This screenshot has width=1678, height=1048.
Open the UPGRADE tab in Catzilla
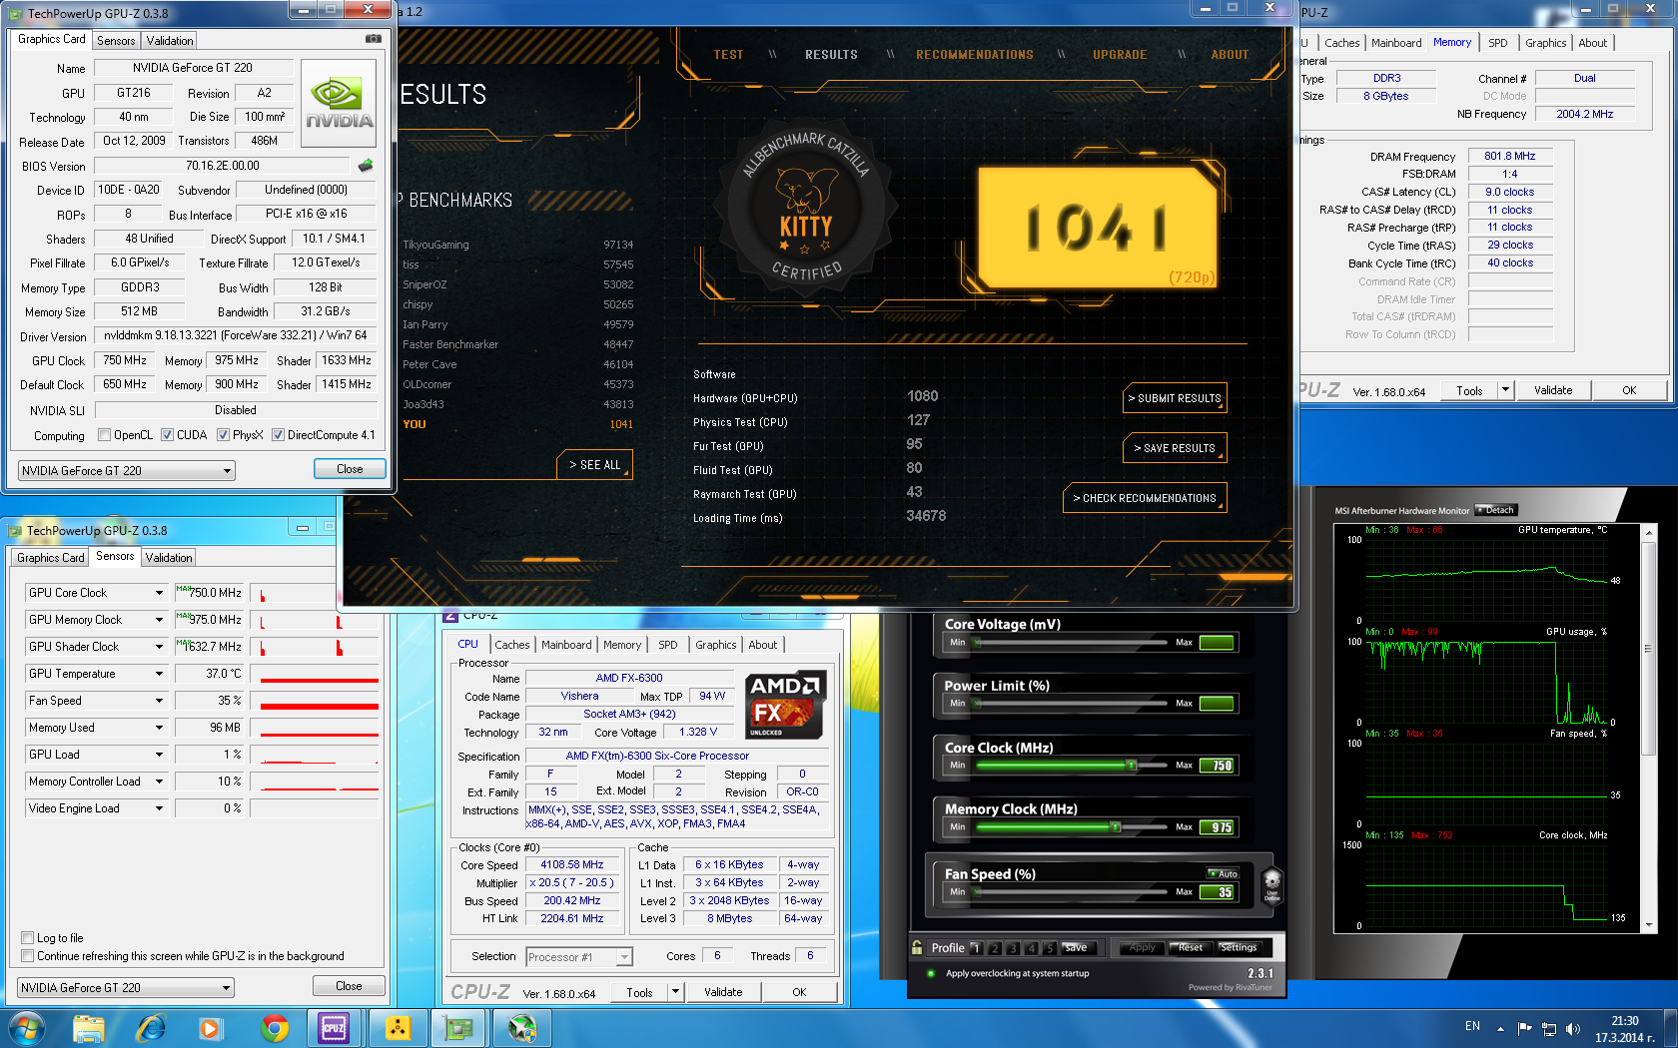coord(1120,55)
